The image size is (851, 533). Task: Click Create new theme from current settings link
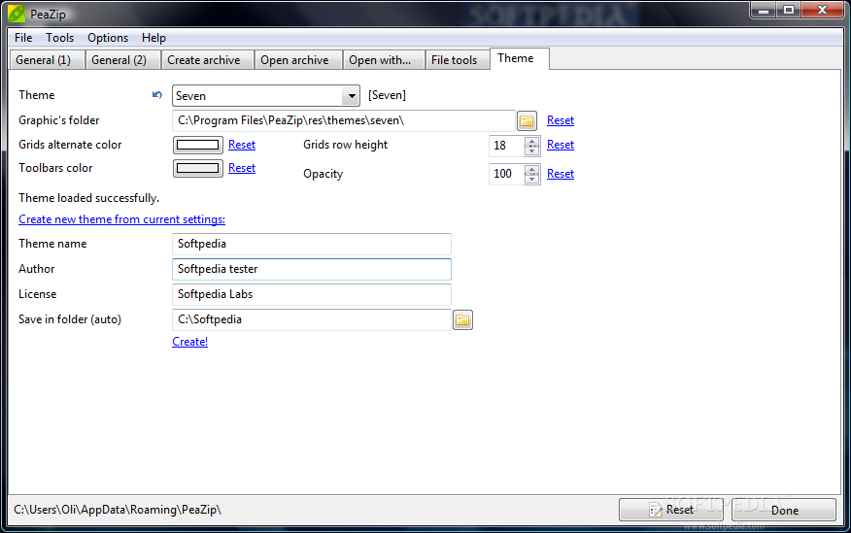[x=121, y=219]
